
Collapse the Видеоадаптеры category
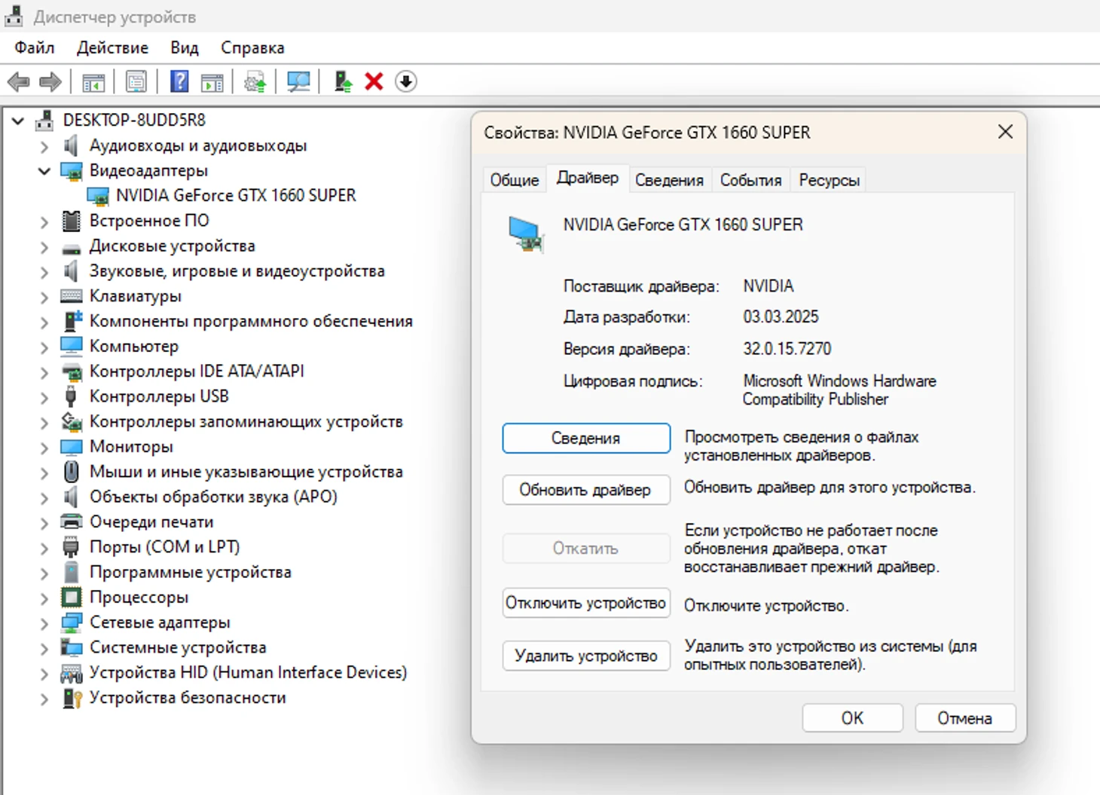click(44, 171)
